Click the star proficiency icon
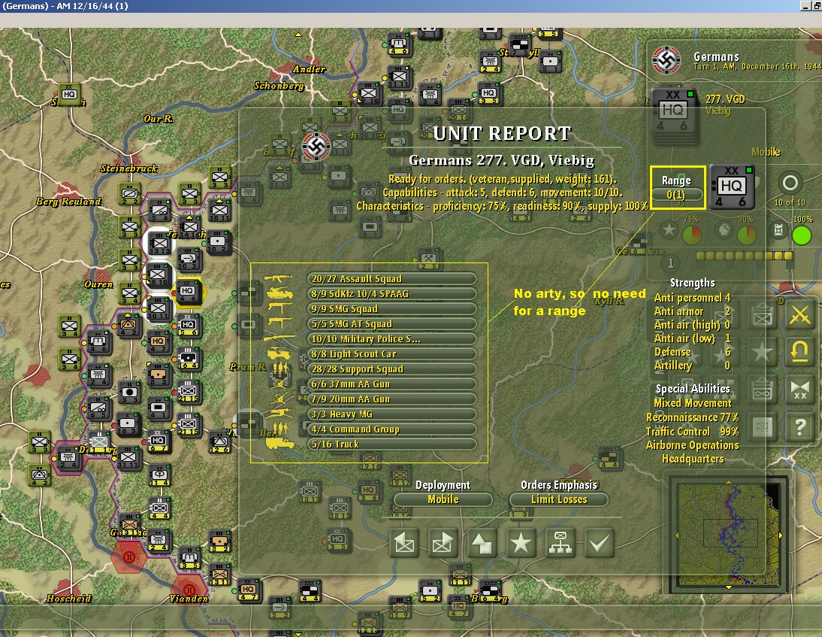Viewport: 822px width, 637px height. [669, 230]
